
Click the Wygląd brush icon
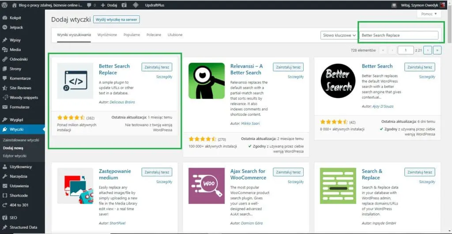pos(4,120)
